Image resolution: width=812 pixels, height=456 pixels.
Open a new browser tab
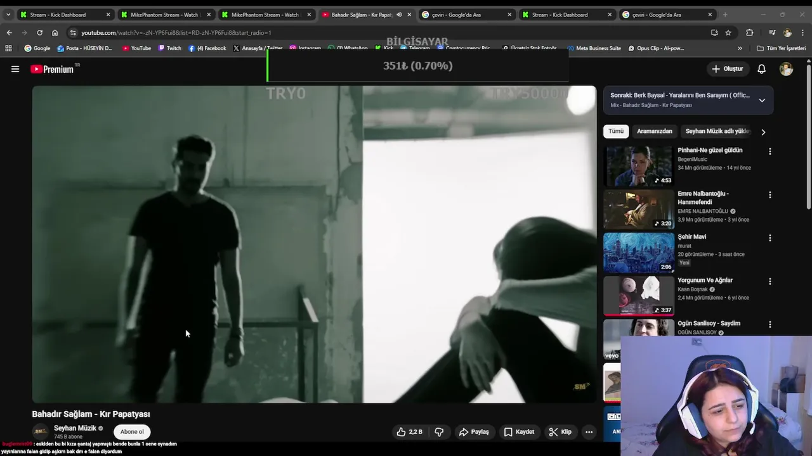coord(725,15)
